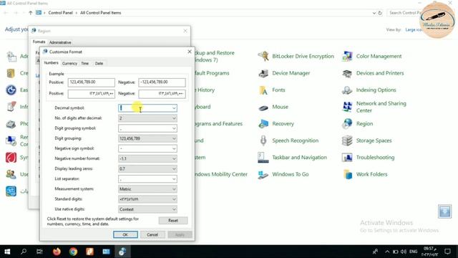Open Speech Recognition microphone icon

tap(263, 140)
